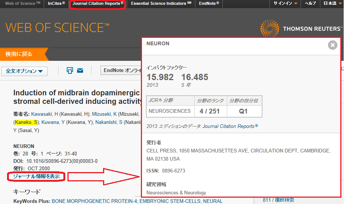The width and height of the screenshot is (344, 204).
Task: Click NEUROSCIENCES category table cell
Action: tap(170, 111)
